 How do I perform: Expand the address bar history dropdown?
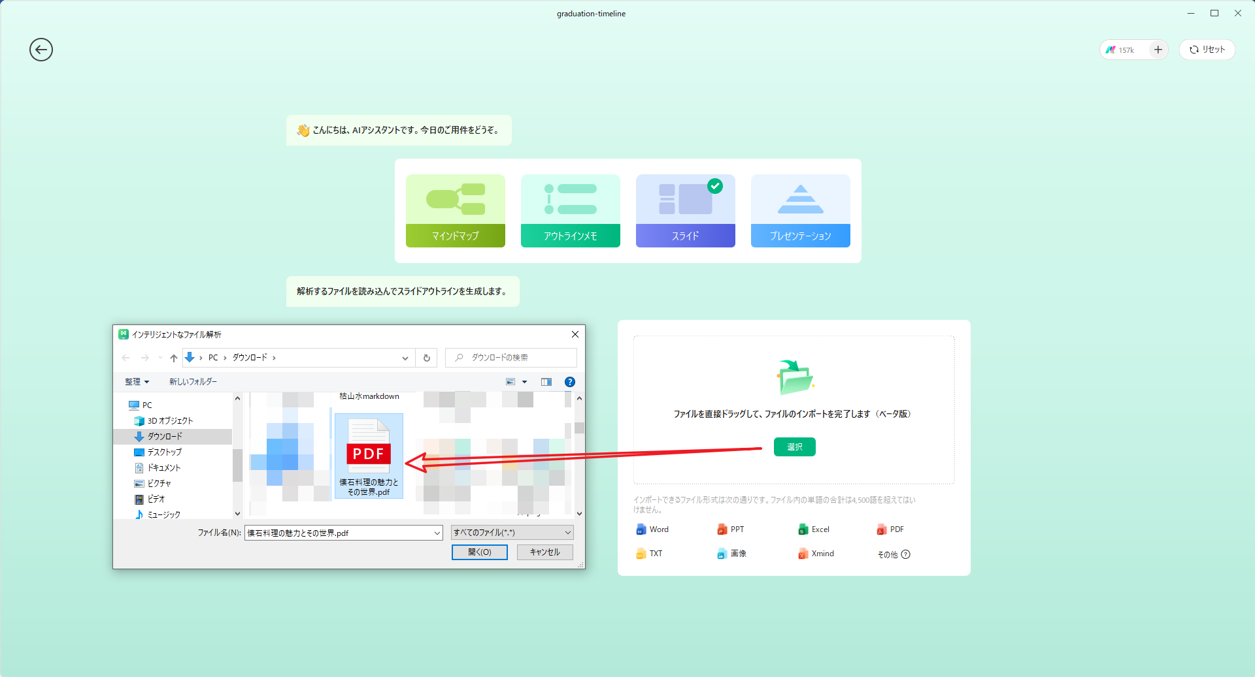click(405, 358)
